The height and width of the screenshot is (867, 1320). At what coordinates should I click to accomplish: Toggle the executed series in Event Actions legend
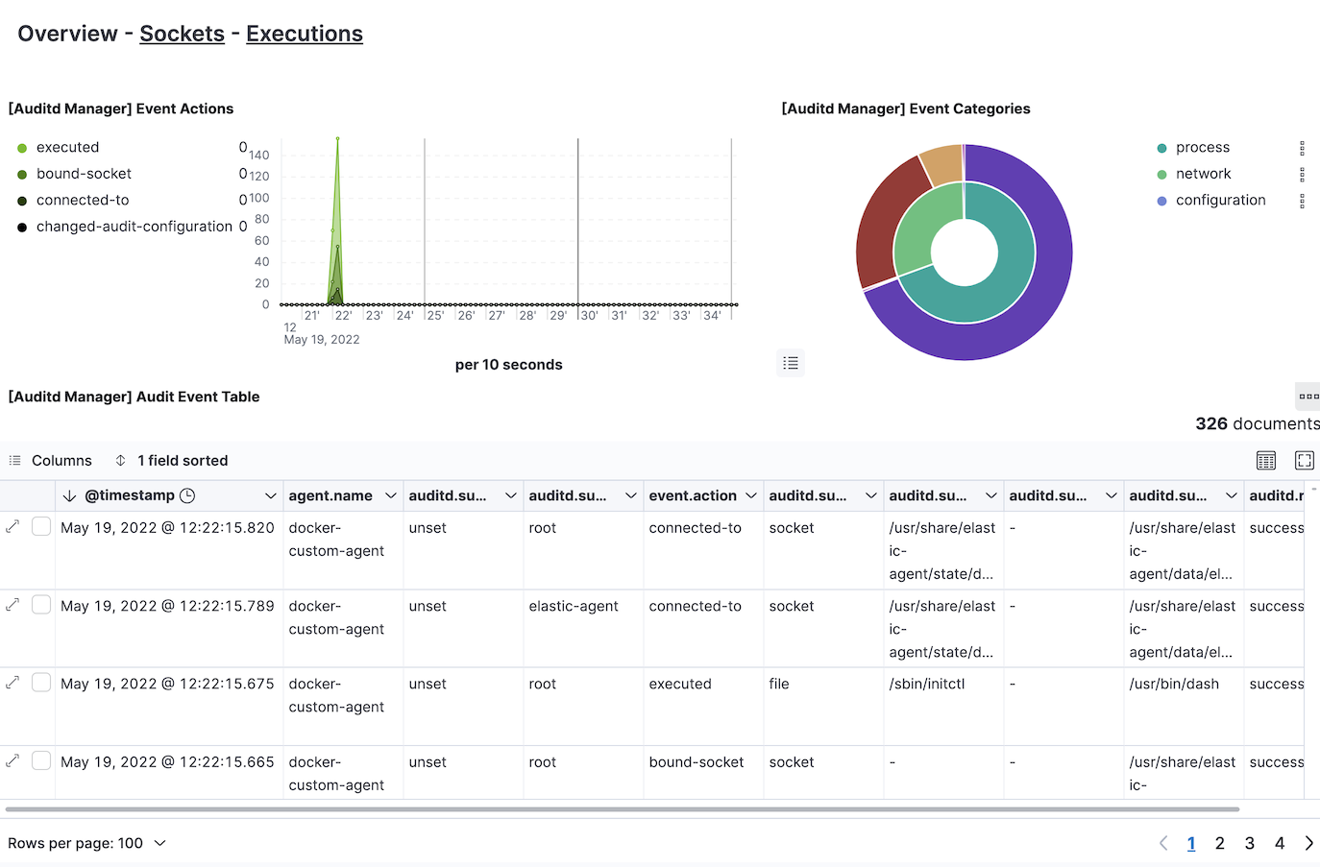click(67, 147)
